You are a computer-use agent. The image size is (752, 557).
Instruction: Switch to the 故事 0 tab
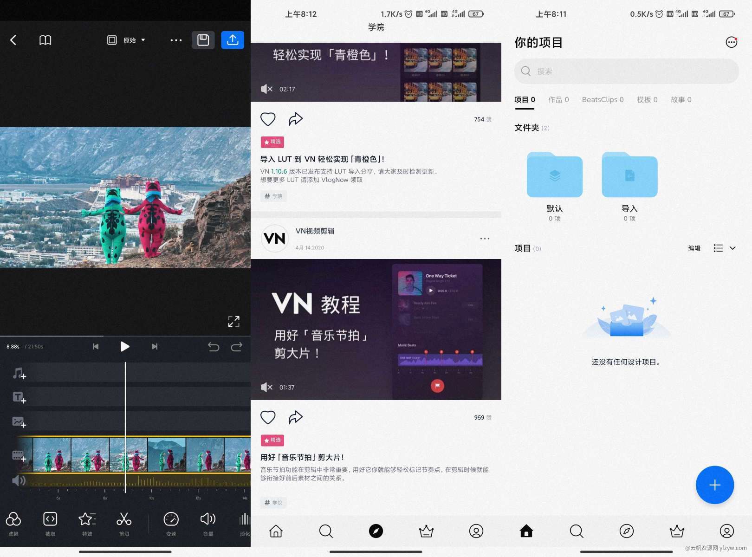681,100
